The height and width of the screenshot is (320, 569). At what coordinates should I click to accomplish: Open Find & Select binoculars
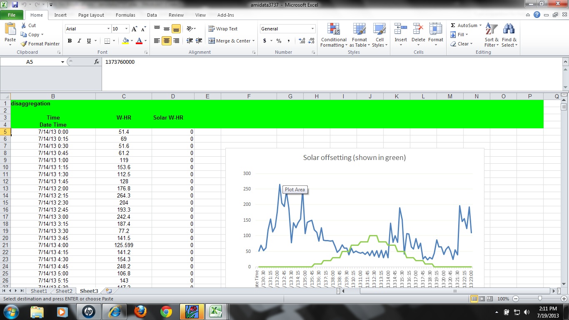(x=509, y=35)
